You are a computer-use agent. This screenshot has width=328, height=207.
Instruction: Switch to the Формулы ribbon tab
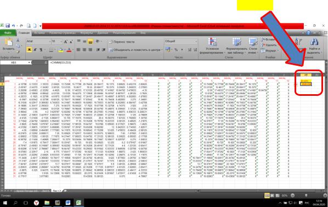(87, 33)
